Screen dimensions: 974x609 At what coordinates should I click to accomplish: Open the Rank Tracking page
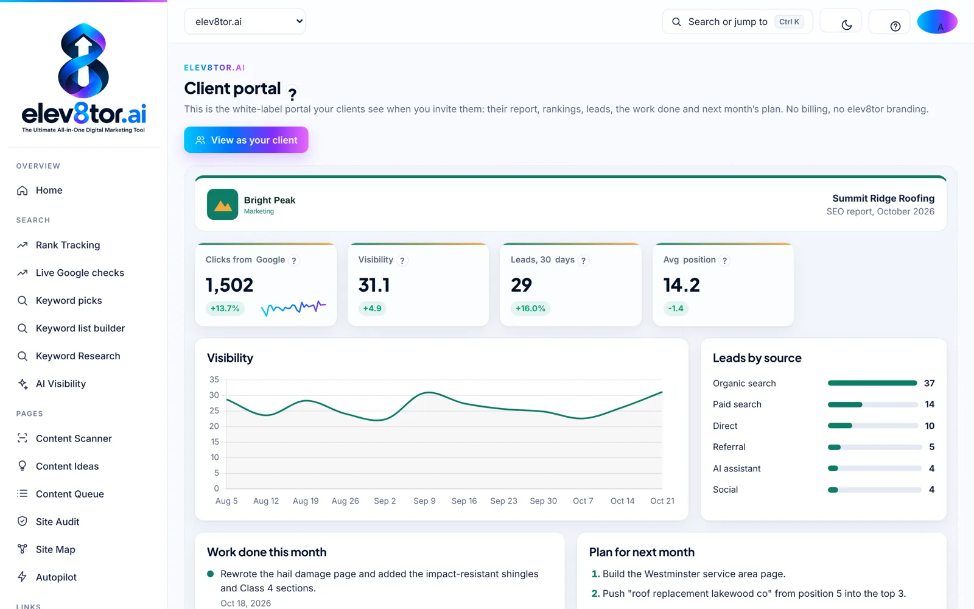click(x=68, y=245)
